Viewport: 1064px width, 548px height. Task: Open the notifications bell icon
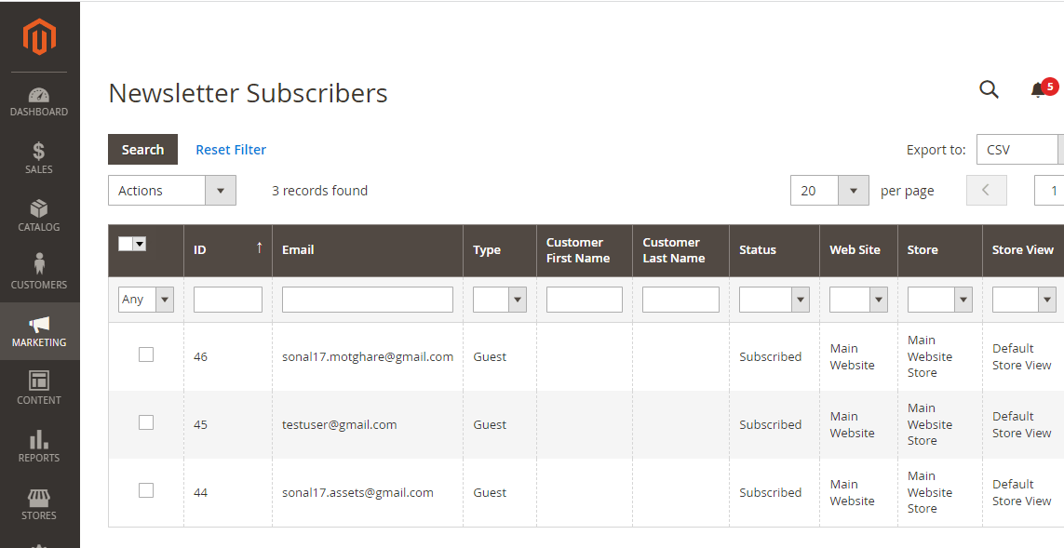1038,89
